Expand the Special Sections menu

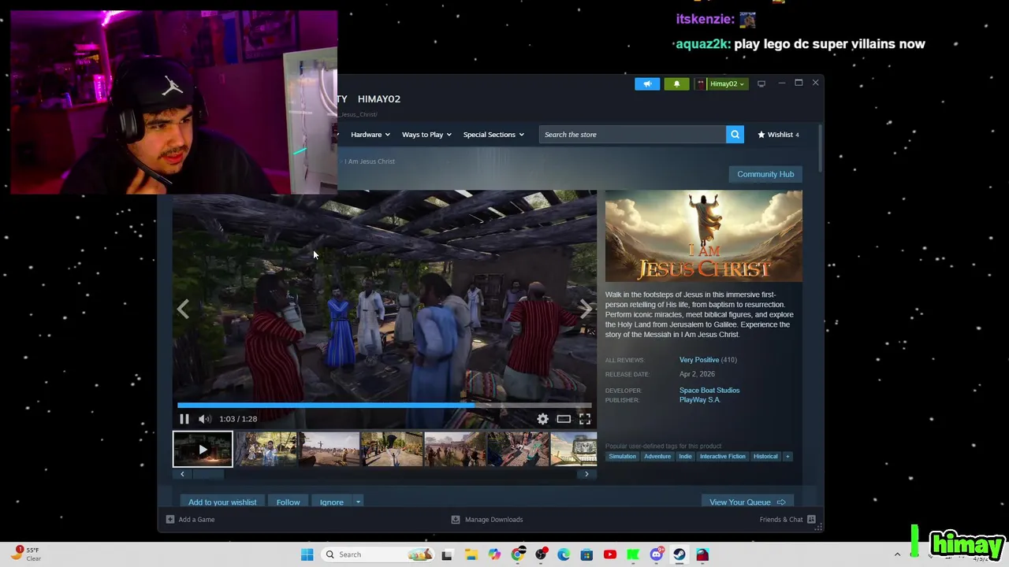point(493,135)
